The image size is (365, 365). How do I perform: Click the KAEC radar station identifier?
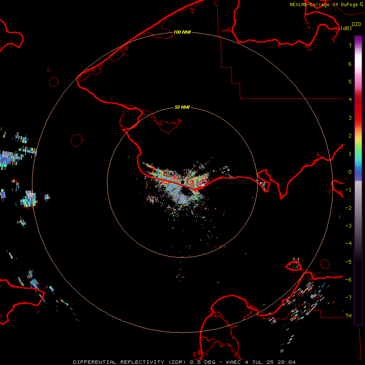[x=234, y=362]
